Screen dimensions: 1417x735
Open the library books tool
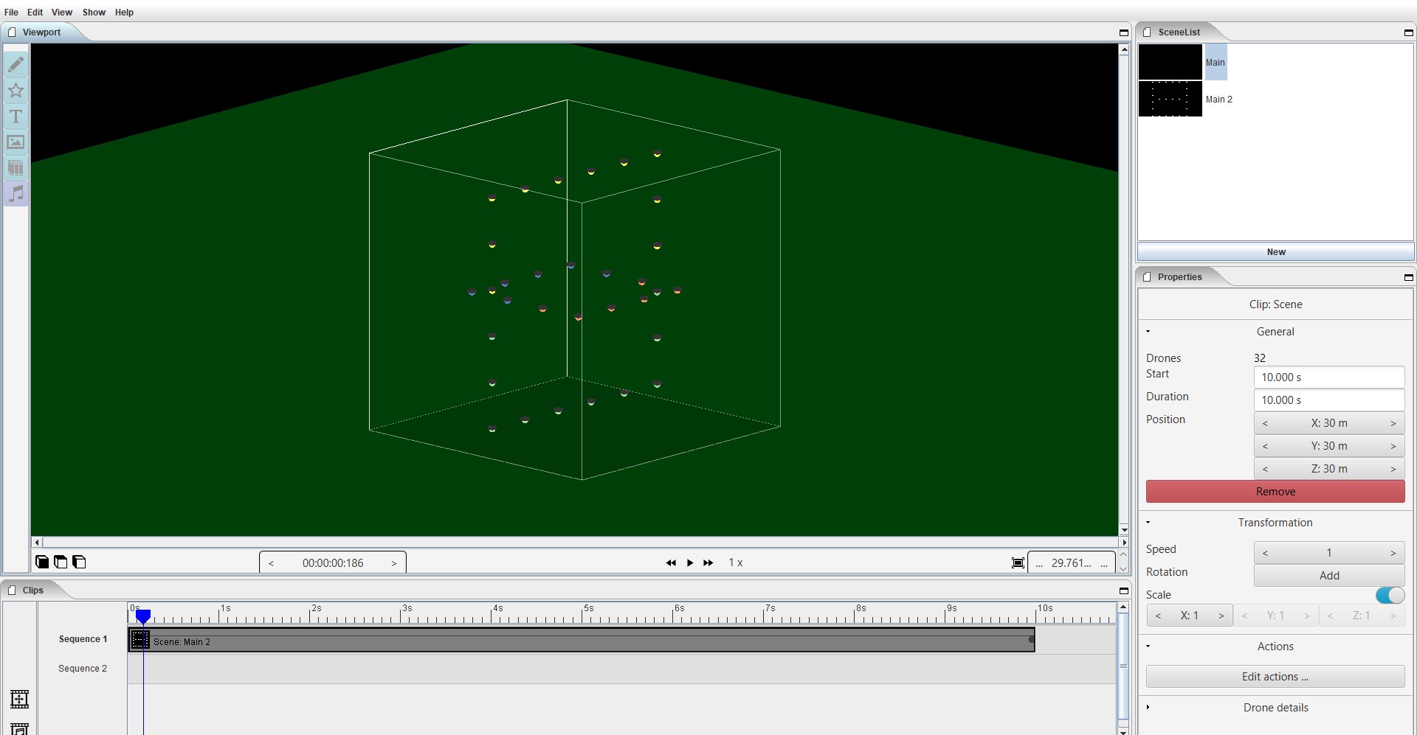[15, 168]
